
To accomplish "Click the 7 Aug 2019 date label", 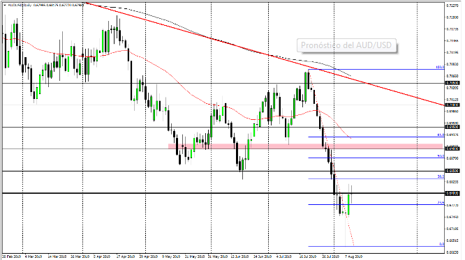I will (x=353, y=257).
